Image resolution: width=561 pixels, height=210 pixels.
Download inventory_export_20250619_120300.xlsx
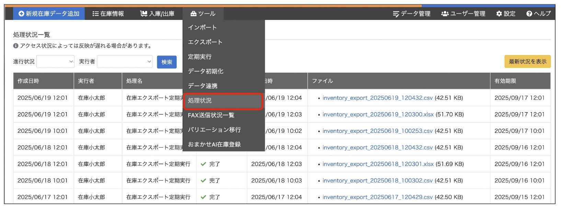378,114
